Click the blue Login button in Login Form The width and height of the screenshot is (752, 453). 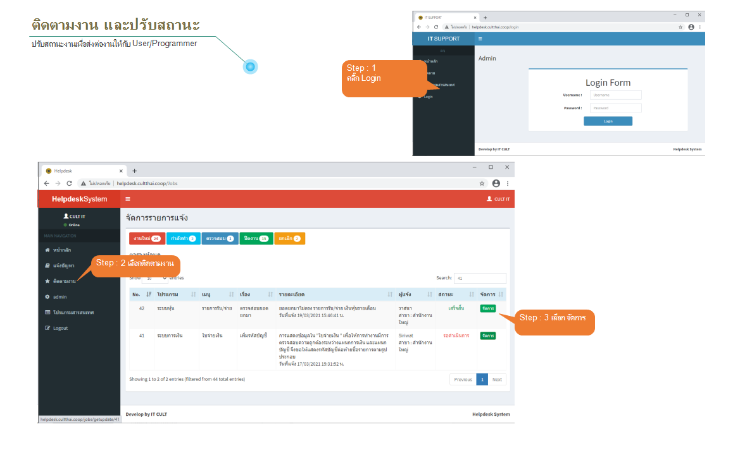(608, 121)
